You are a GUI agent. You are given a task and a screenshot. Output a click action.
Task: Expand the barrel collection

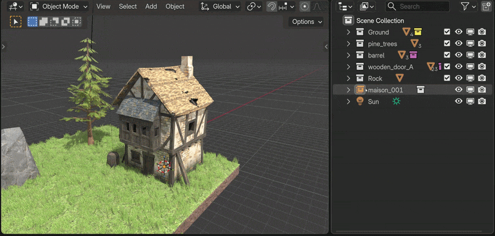[x=348, y=55]
